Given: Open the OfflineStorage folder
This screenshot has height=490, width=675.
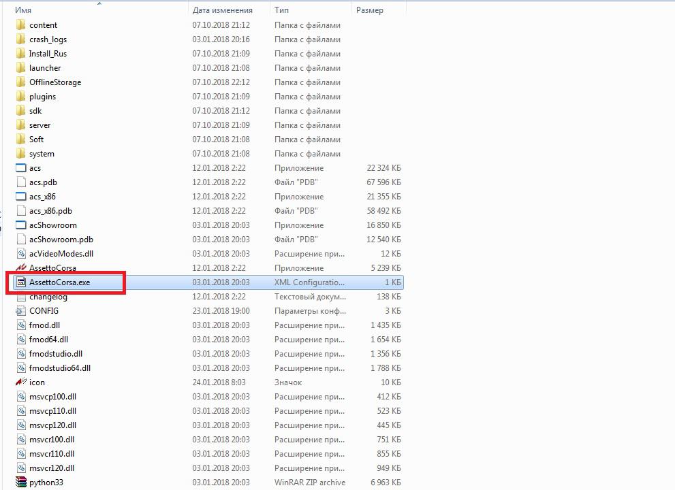Looking at the screenshot, I should click(54, 82).
